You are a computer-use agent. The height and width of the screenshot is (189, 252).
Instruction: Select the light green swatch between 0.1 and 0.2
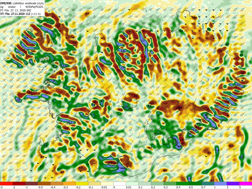pos(145,184)
